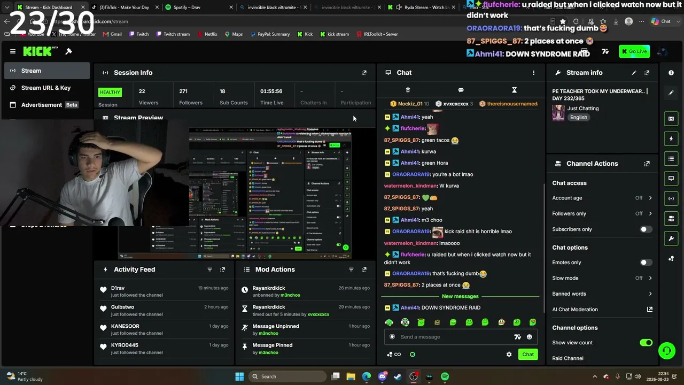Expand the Banned words setting

tap(602, 294)
